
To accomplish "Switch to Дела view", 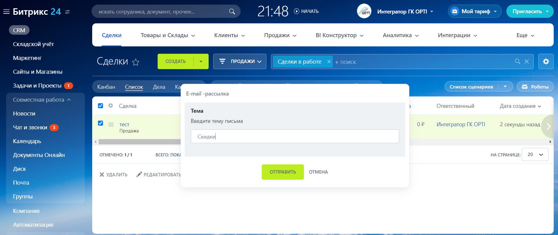I will pos(159,87).
